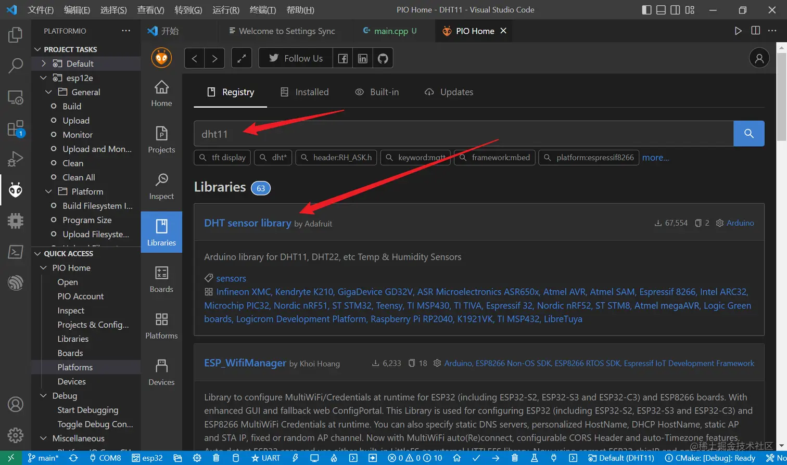Open the Installed libraries tab
Image resolution: width=787 pixels, height=465 pixels.
(305, 92)
